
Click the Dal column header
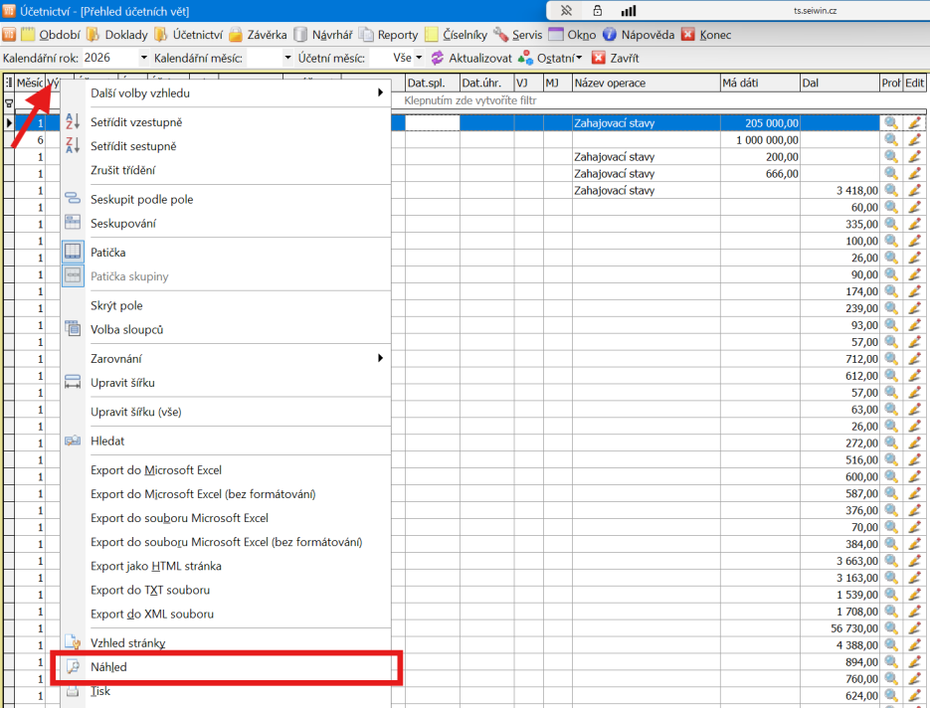point(839,83)
